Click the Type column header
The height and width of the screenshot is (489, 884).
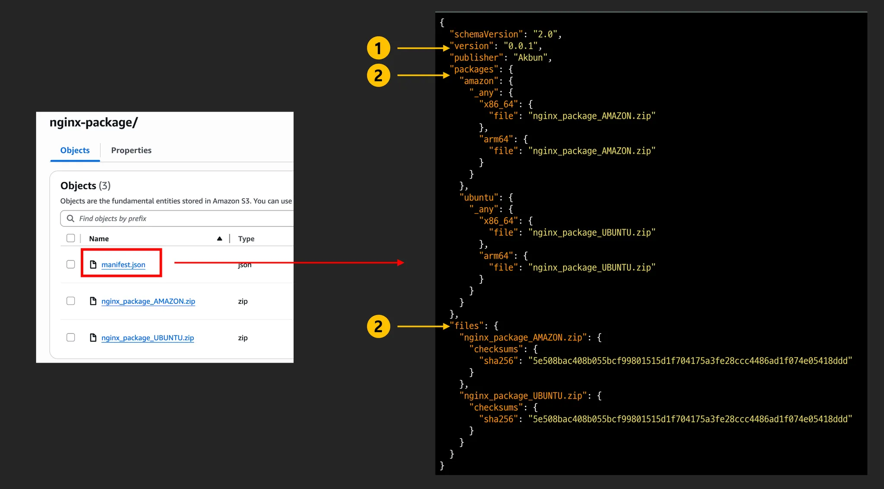coord(246,238)
